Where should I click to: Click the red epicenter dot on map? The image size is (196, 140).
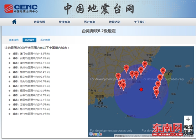(141, 90)
